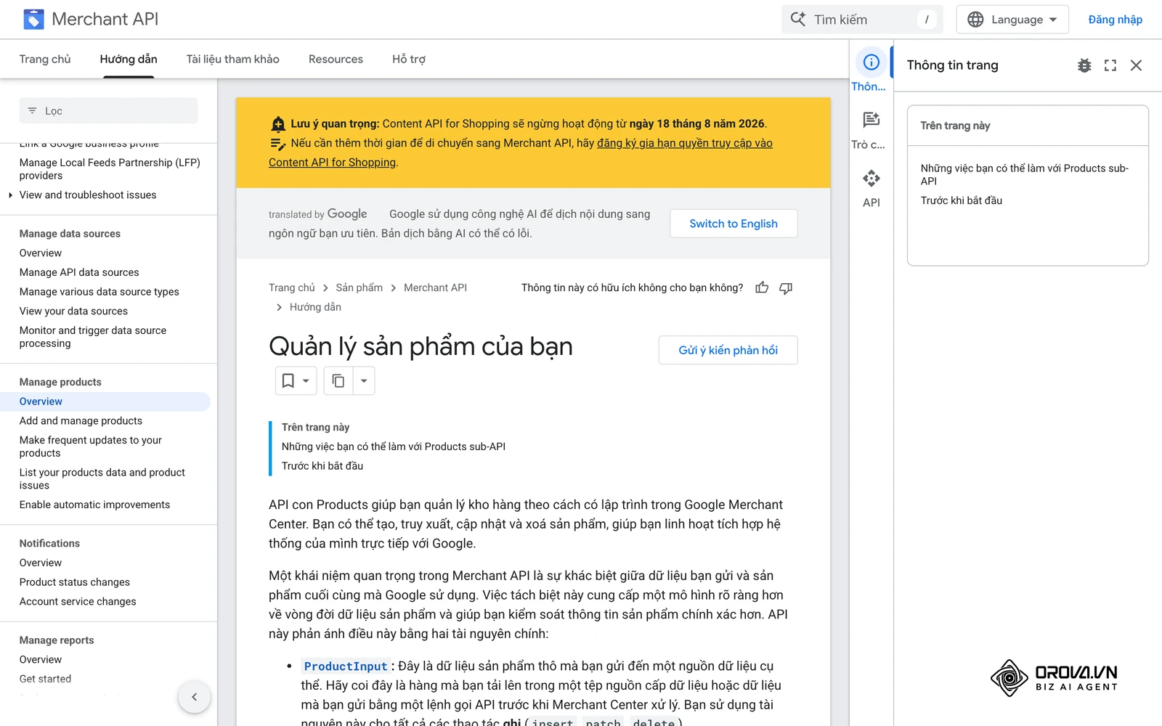The width and height of the screenshot is (1162, 726).
Task: Open the Language dropdown
Action: [x=1012, y=20]
